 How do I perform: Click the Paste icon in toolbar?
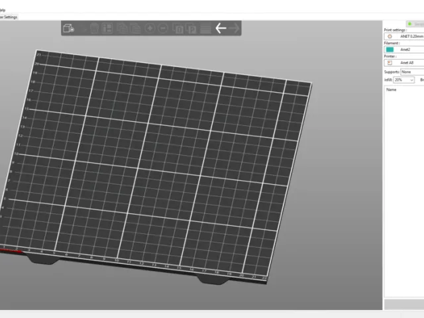point(135,28)
